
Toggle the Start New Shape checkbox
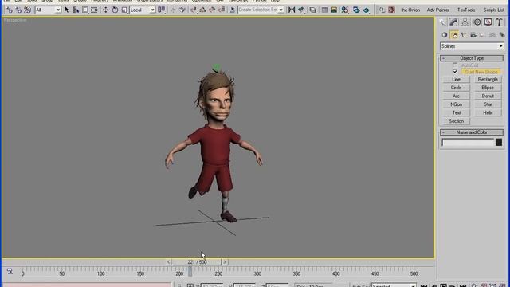click(455, 72)
